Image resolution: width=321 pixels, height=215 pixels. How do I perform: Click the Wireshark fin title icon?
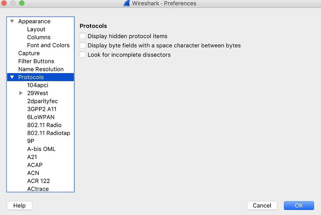pos(127,3)
